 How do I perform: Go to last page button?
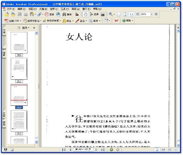pos(103,150)
